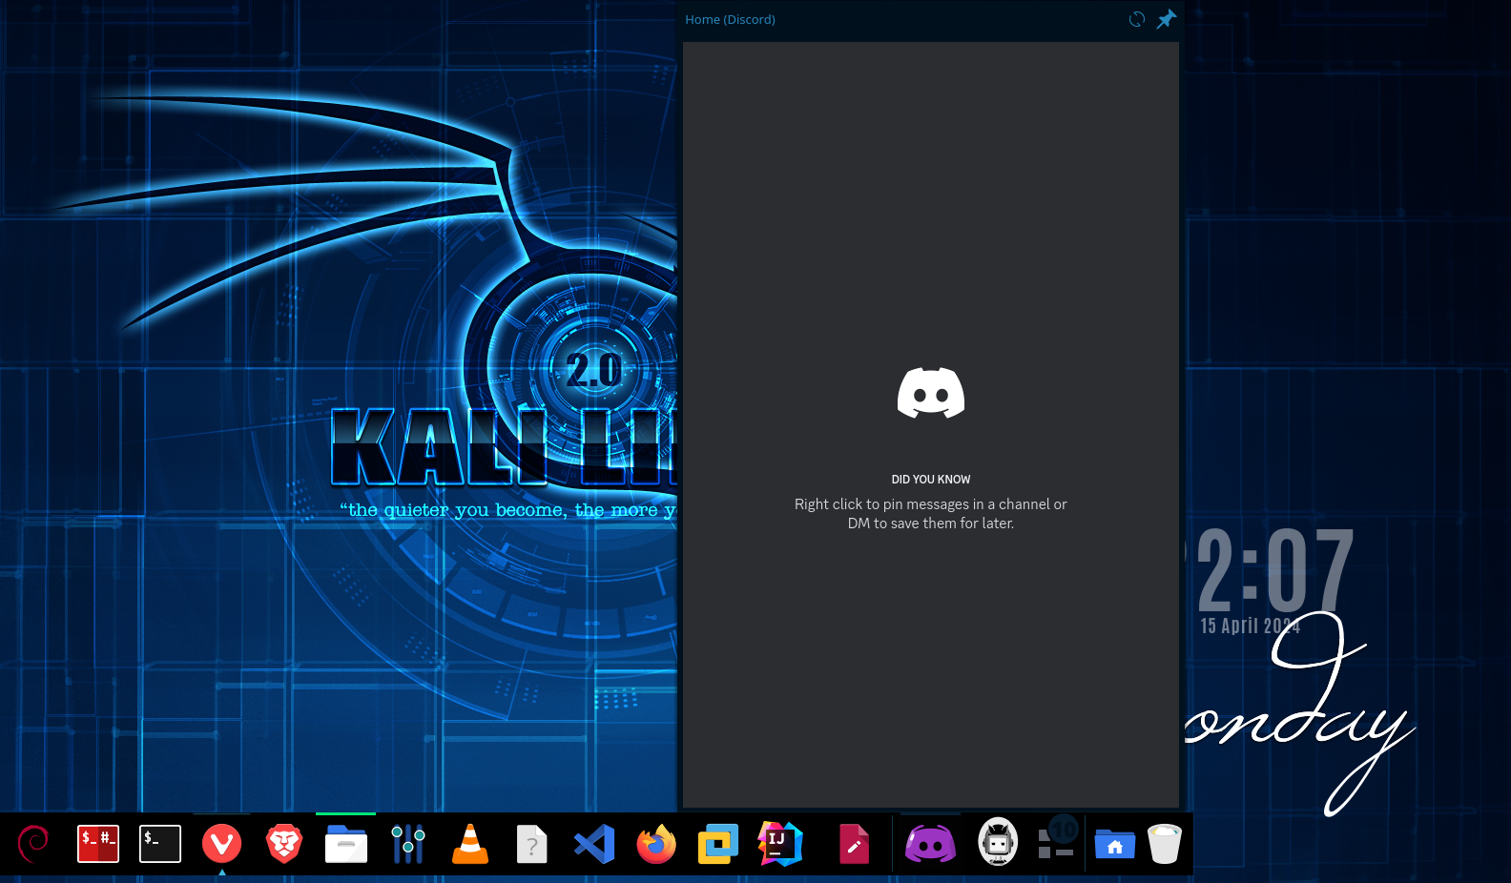Open the Trash bin in the dock
The height and width of the screenshot is (883, 1511).
coord(1165,844)
